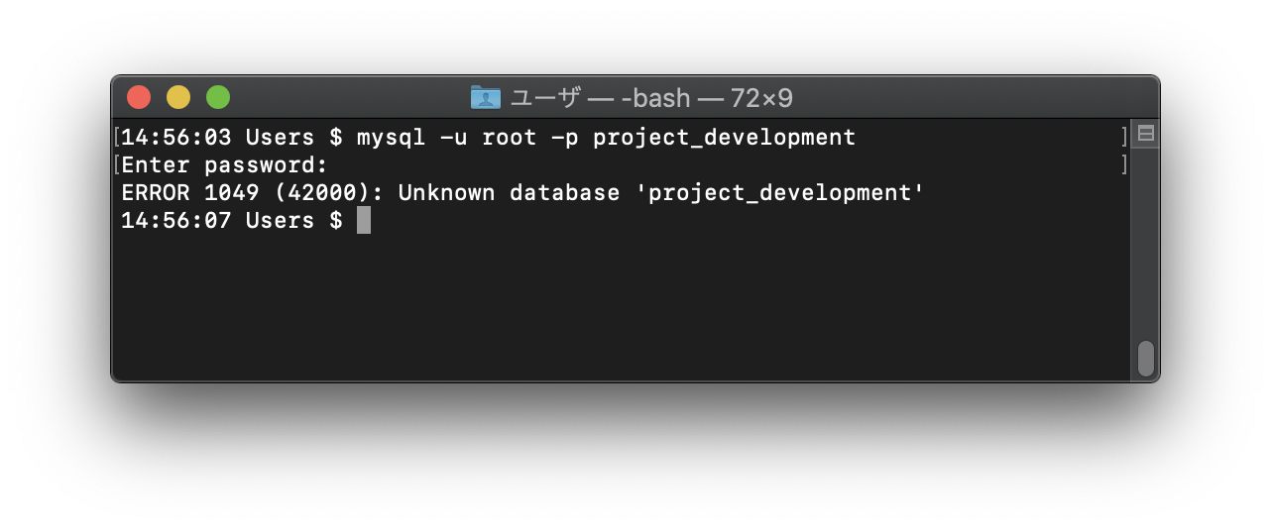Click the left bracket before Enter password

117,164
